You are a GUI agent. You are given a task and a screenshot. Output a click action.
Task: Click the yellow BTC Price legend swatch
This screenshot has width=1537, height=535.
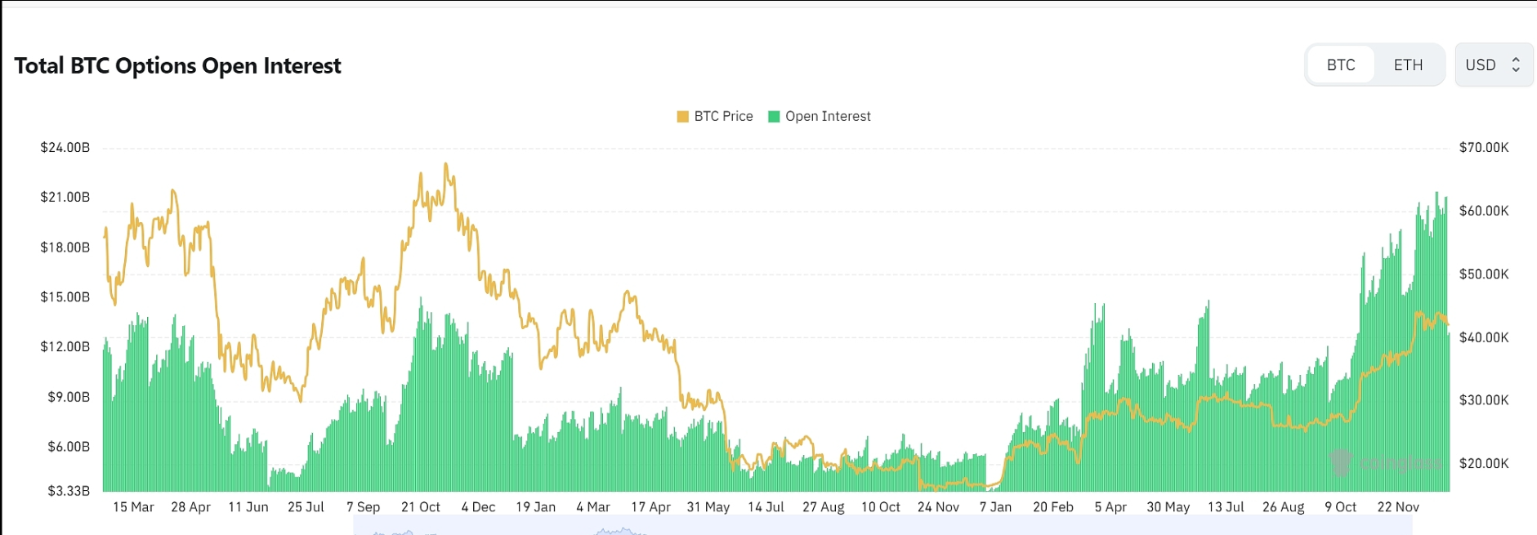pyautogui.click(x=683, y=117)
